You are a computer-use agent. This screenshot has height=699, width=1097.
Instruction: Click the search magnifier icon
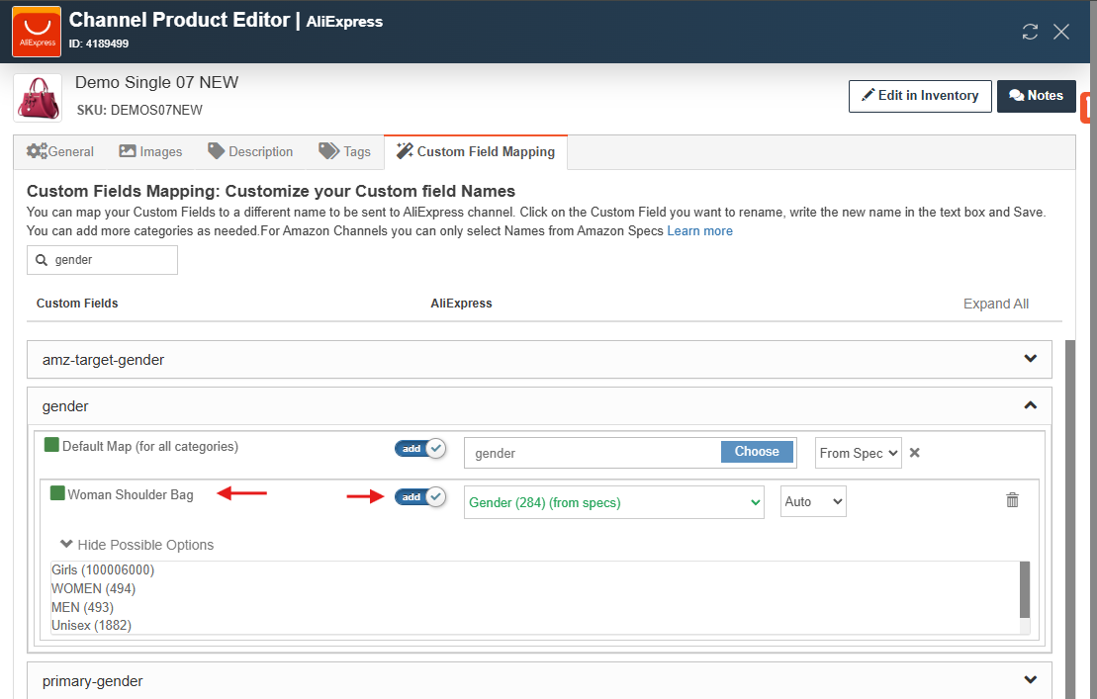pyautogui.click(x=42, y=260)
